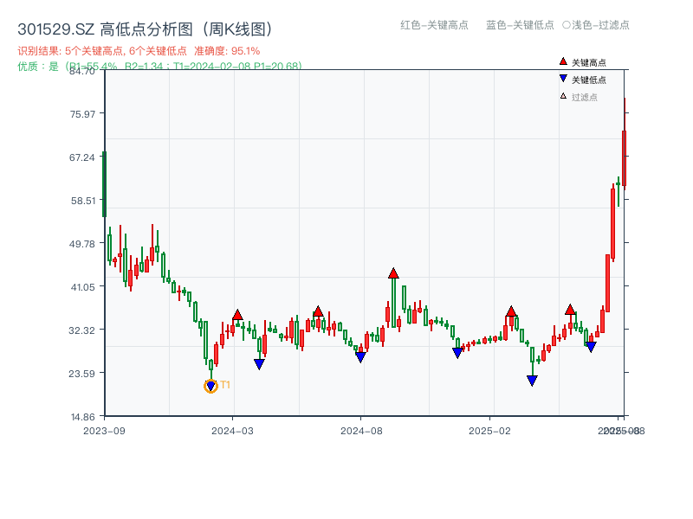This screenshot has height=519, width=693.
Task: Click the highest red triangle marker near 2024-08
Action: 395,272
